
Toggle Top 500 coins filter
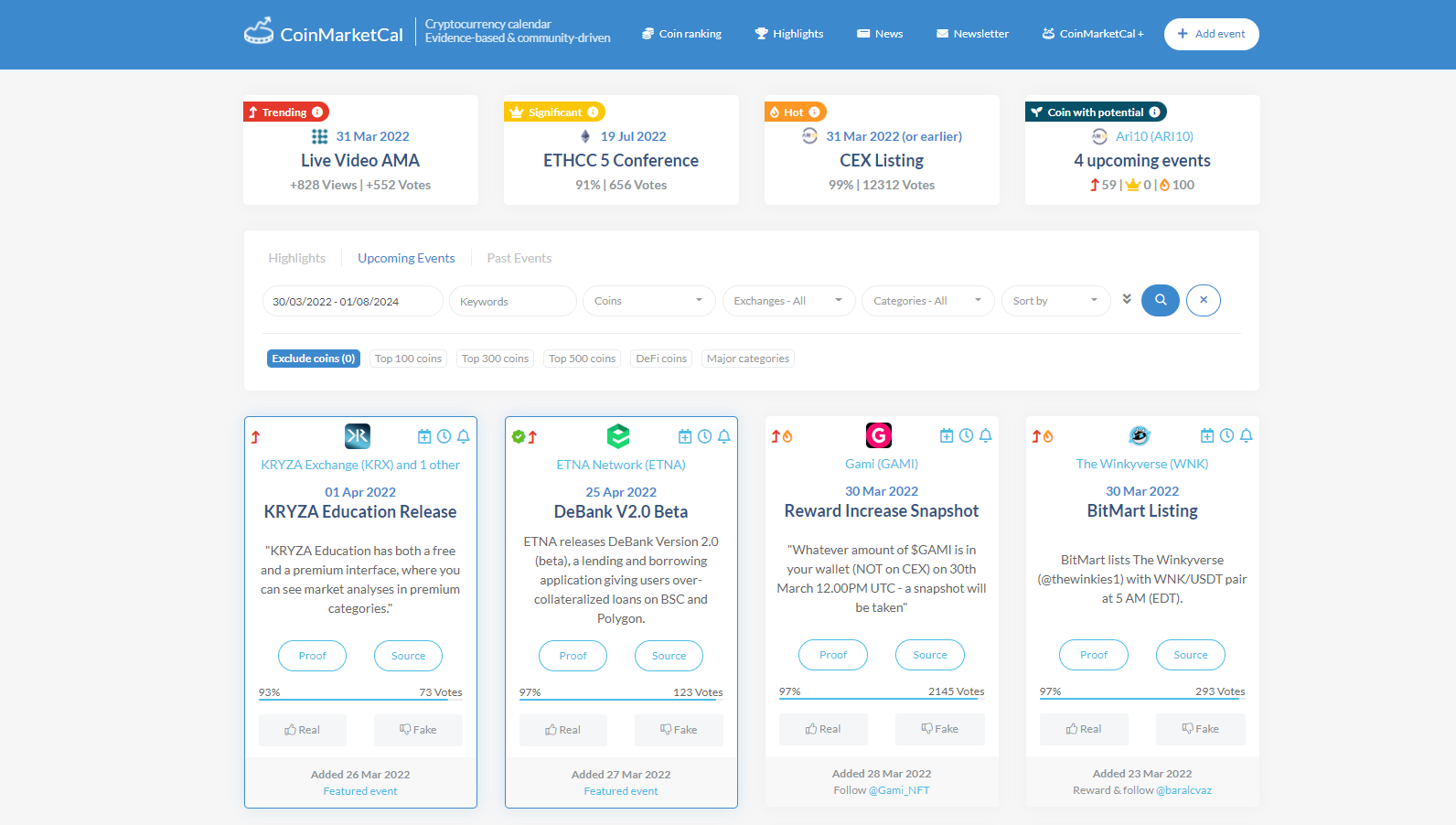point(582,359)
